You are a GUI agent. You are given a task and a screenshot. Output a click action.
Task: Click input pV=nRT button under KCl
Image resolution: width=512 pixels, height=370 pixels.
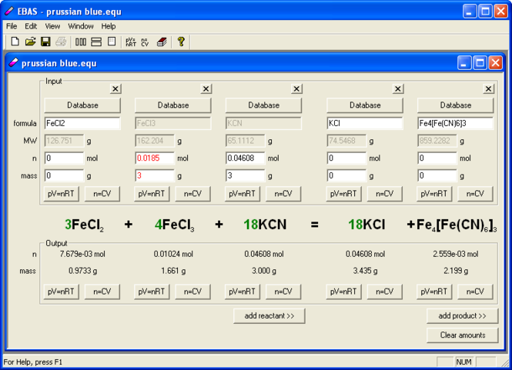tap(343, 194)
